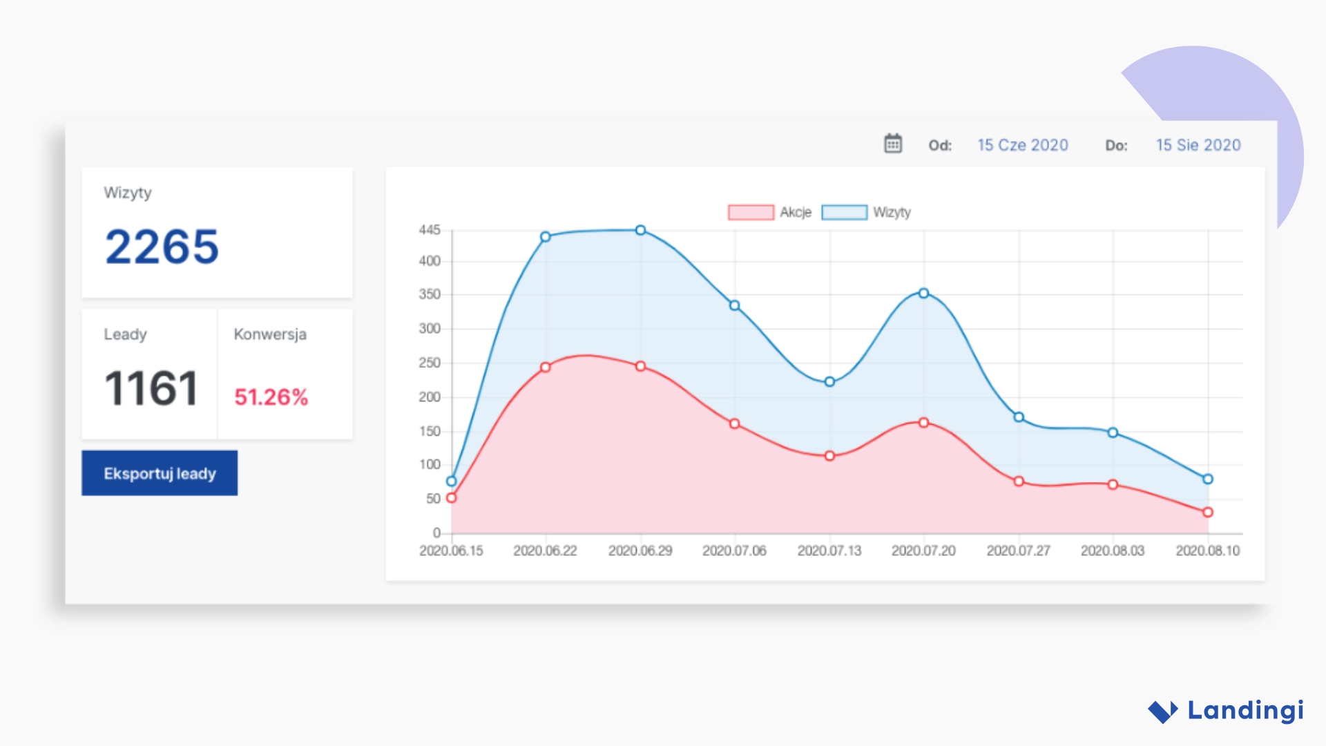This screenshot has height=746, width=1326.
Task: Toggle Wizyty series via blue legend swatch
Action: [844, 212]
